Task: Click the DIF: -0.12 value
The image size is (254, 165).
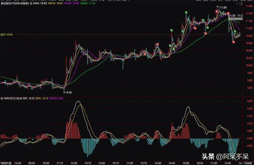Action: point(29,98)
